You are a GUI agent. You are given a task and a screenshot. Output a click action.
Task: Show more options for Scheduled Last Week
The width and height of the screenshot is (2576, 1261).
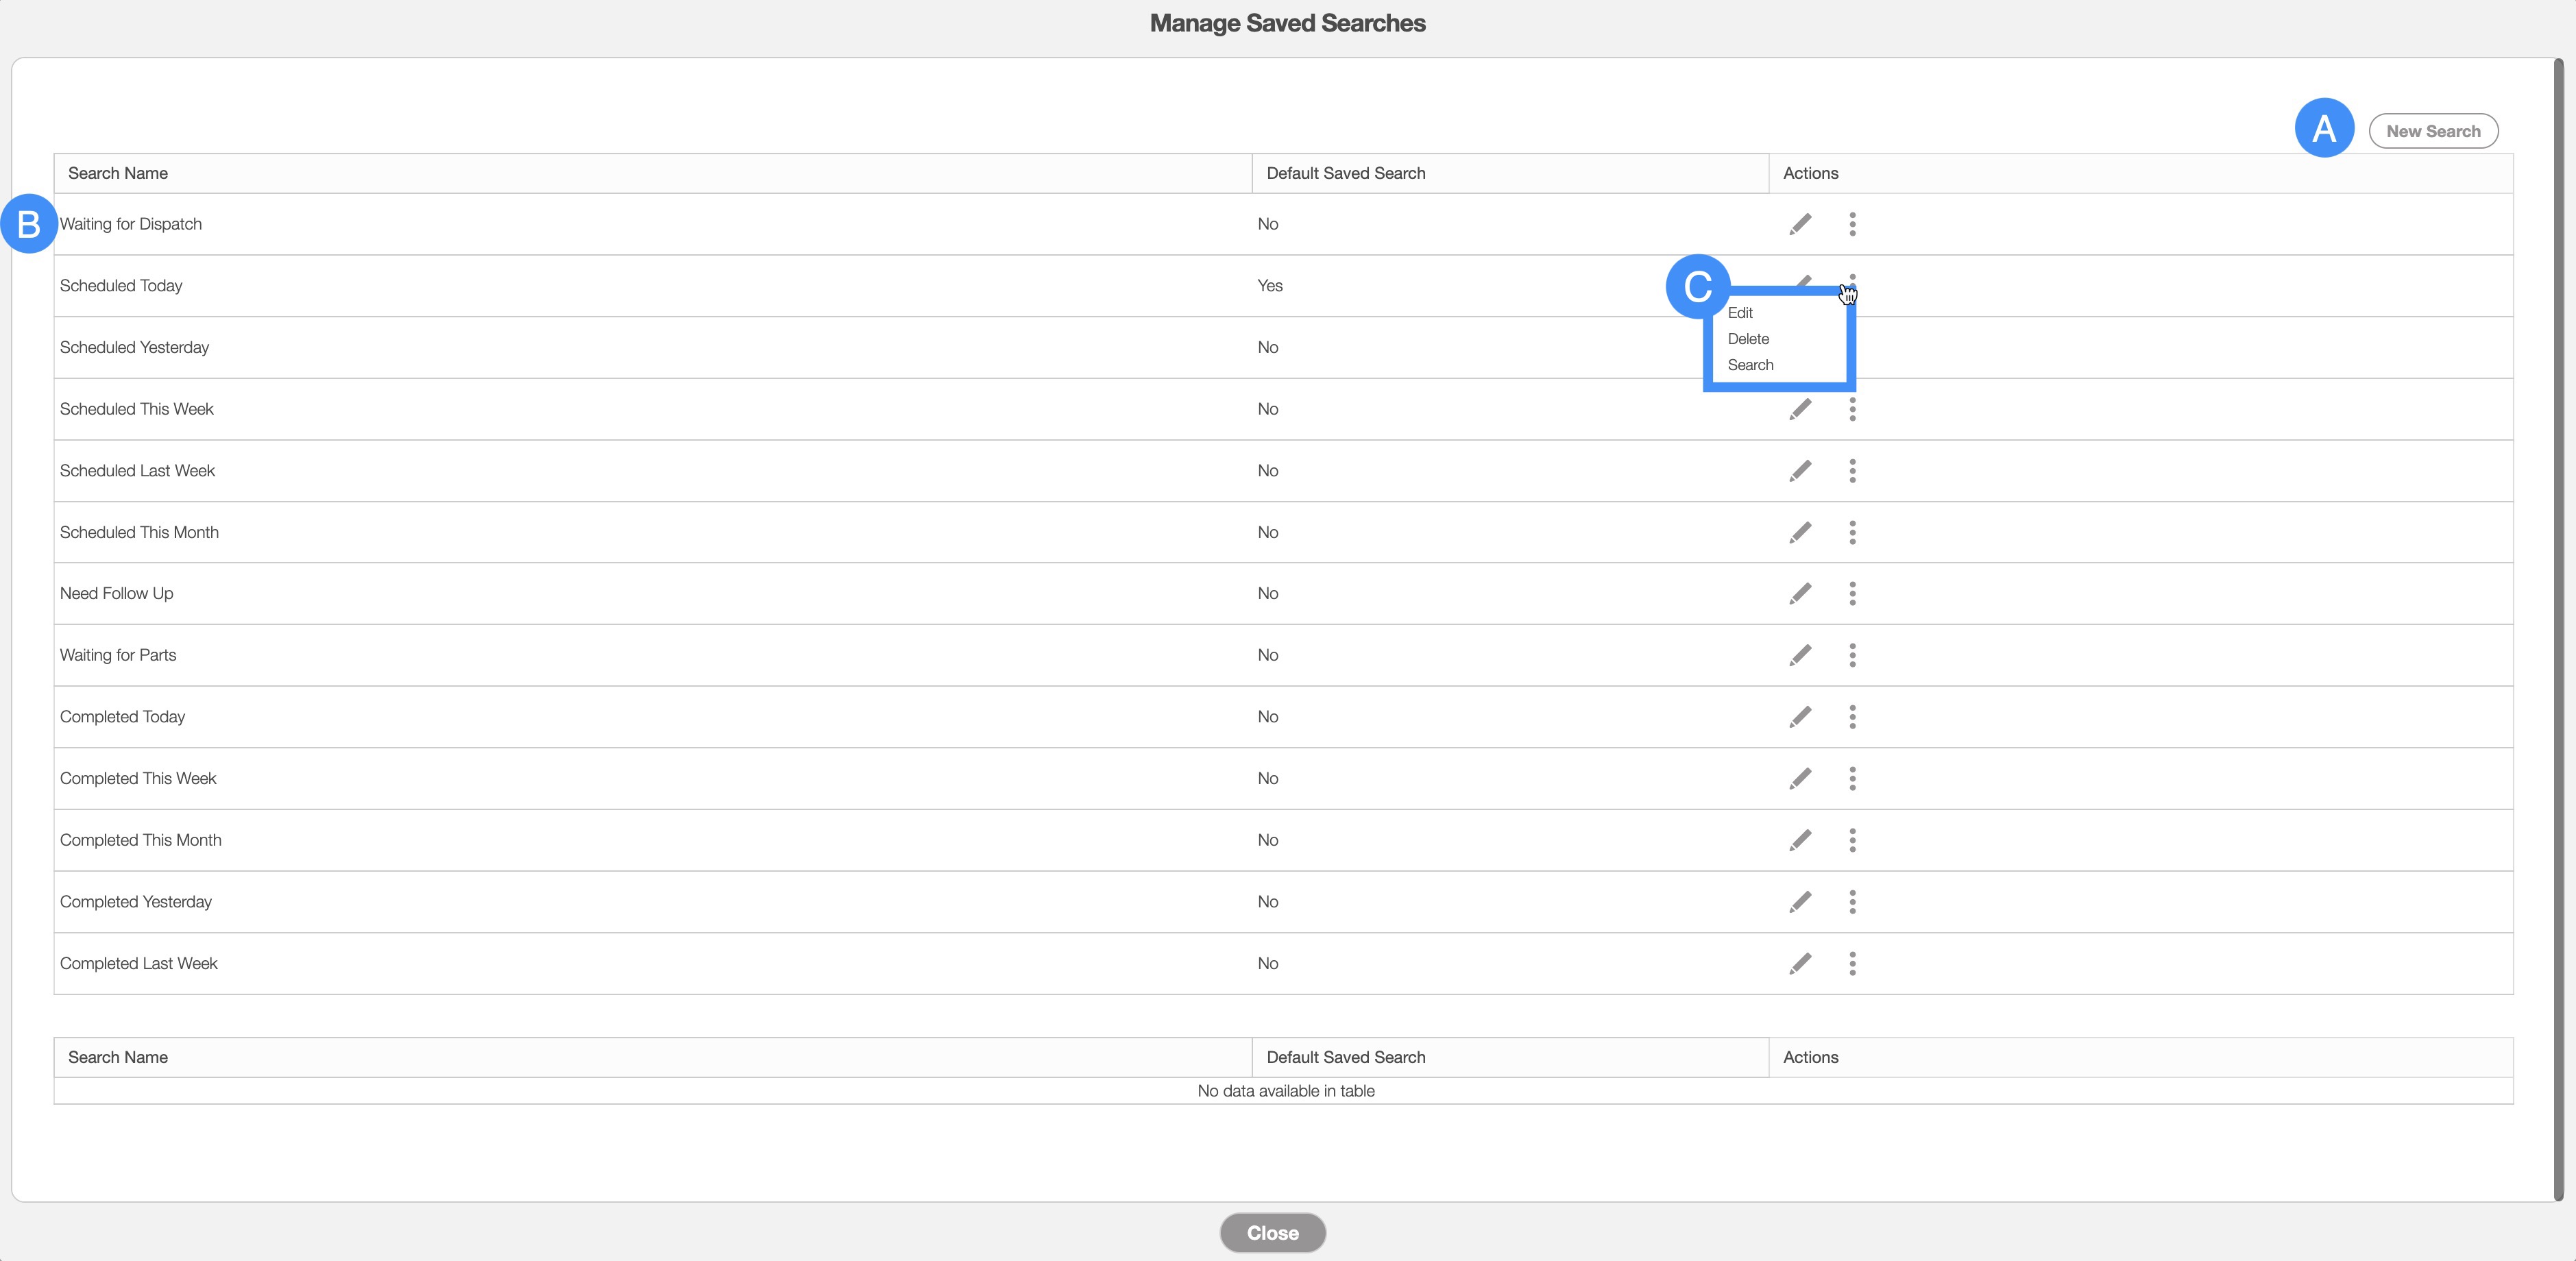[x=1852, y=471]
